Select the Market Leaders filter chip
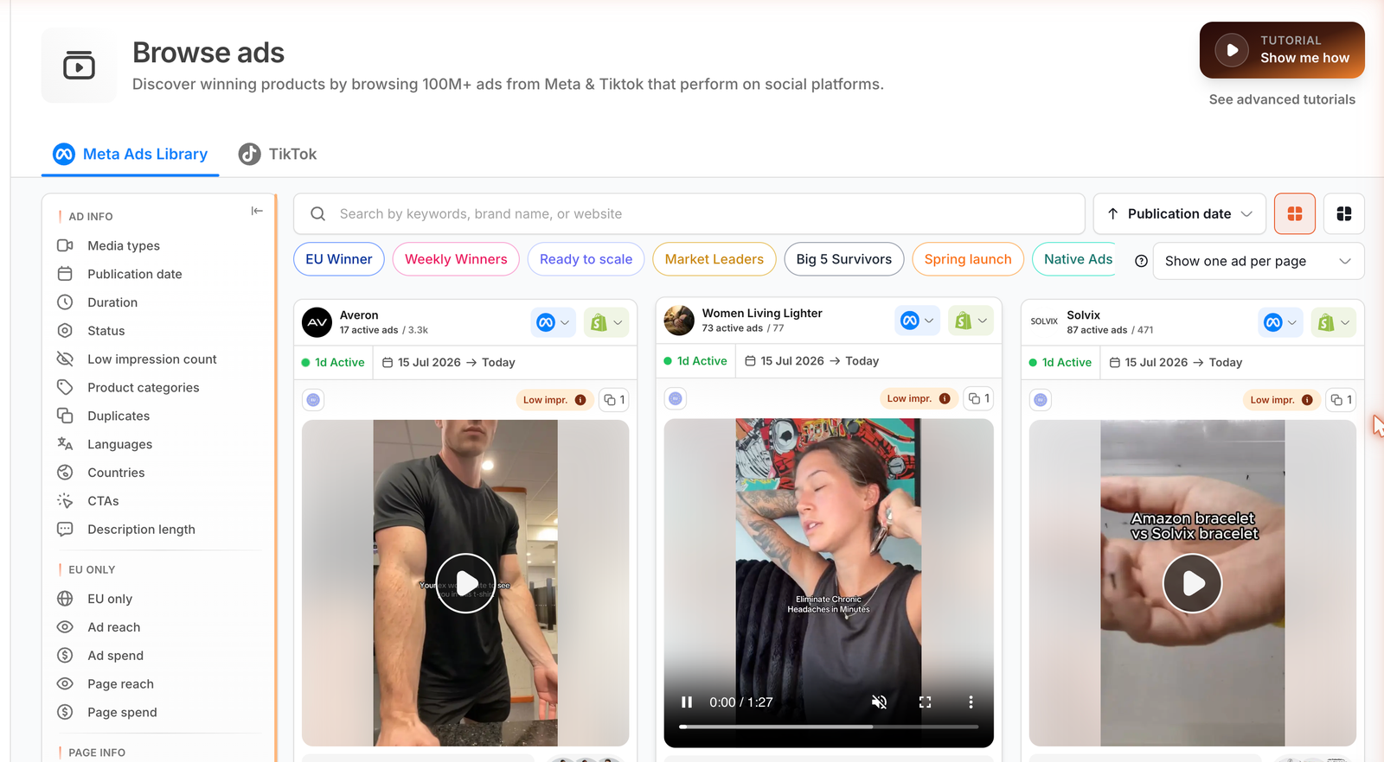The height and width of the screenshot is (762, 1384). (714, 259)
